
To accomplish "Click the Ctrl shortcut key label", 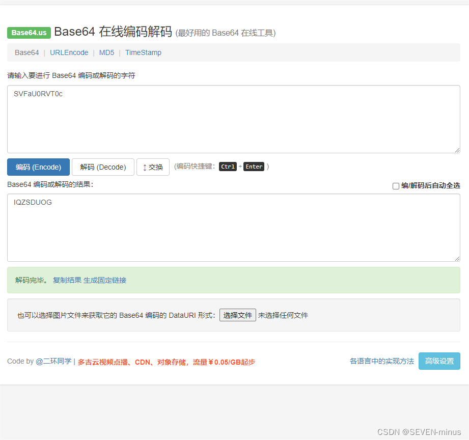I will [228, 167].
